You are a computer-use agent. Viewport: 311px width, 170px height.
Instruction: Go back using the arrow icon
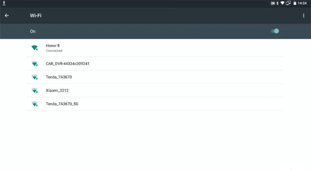(x=7, y=16)
